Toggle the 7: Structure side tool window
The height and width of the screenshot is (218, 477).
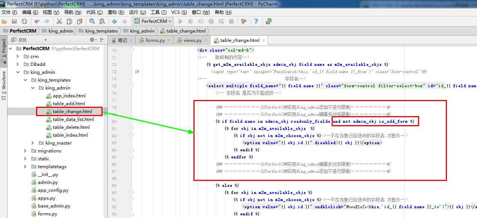pyautogui.click(x=4, y=86)
